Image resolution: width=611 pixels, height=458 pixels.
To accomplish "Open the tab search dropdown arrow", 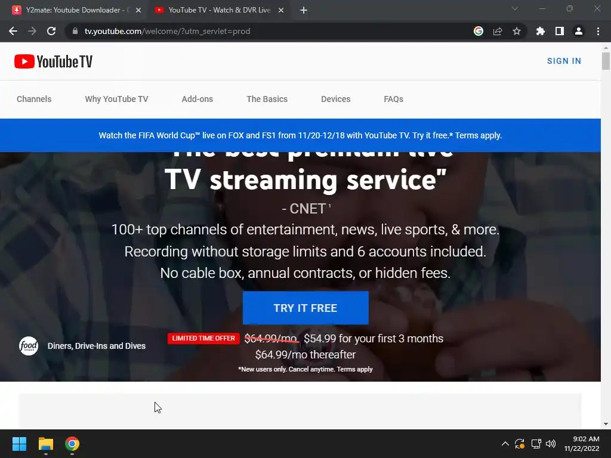I will coord(515,8).
